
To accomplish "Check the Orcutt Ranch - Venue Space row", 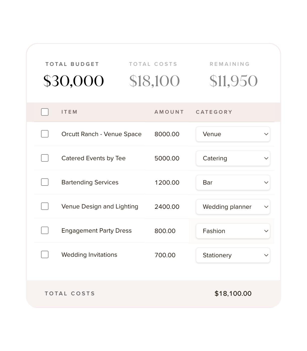I will click(x=45, y=134).
